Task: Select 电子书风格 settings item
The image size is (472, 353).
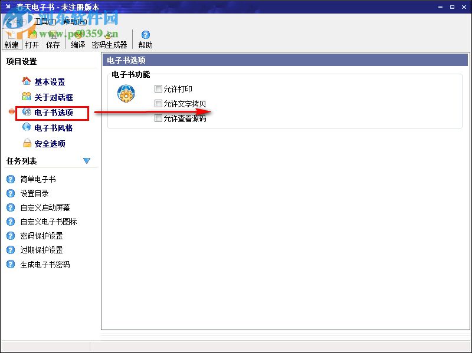Action: [x=54, y=128]
